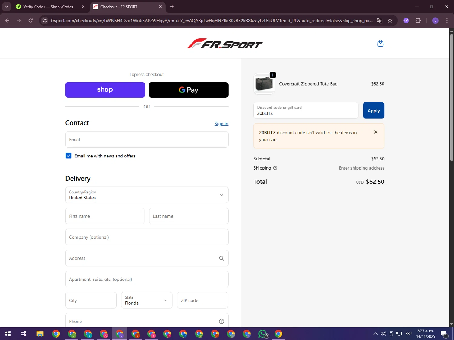Screen dimensions: 454x340
Task: Open the Chrome profile avatar J
Action: click(435, 21)
